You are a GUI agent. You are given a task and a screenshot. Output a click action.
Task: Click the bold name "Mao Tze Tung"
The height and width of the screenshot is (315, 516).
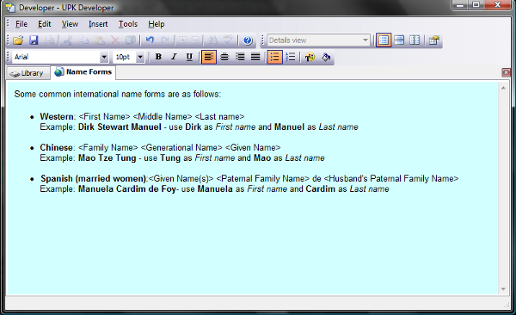107,158
